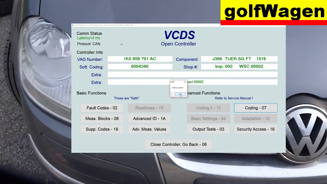Open Security Access - 16
This screenshot has width=327, height=184.
(255, 129)
